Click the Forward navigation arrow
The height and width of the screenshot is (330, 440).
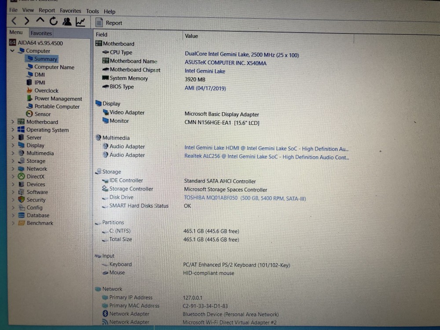click(x=27, y=21)
